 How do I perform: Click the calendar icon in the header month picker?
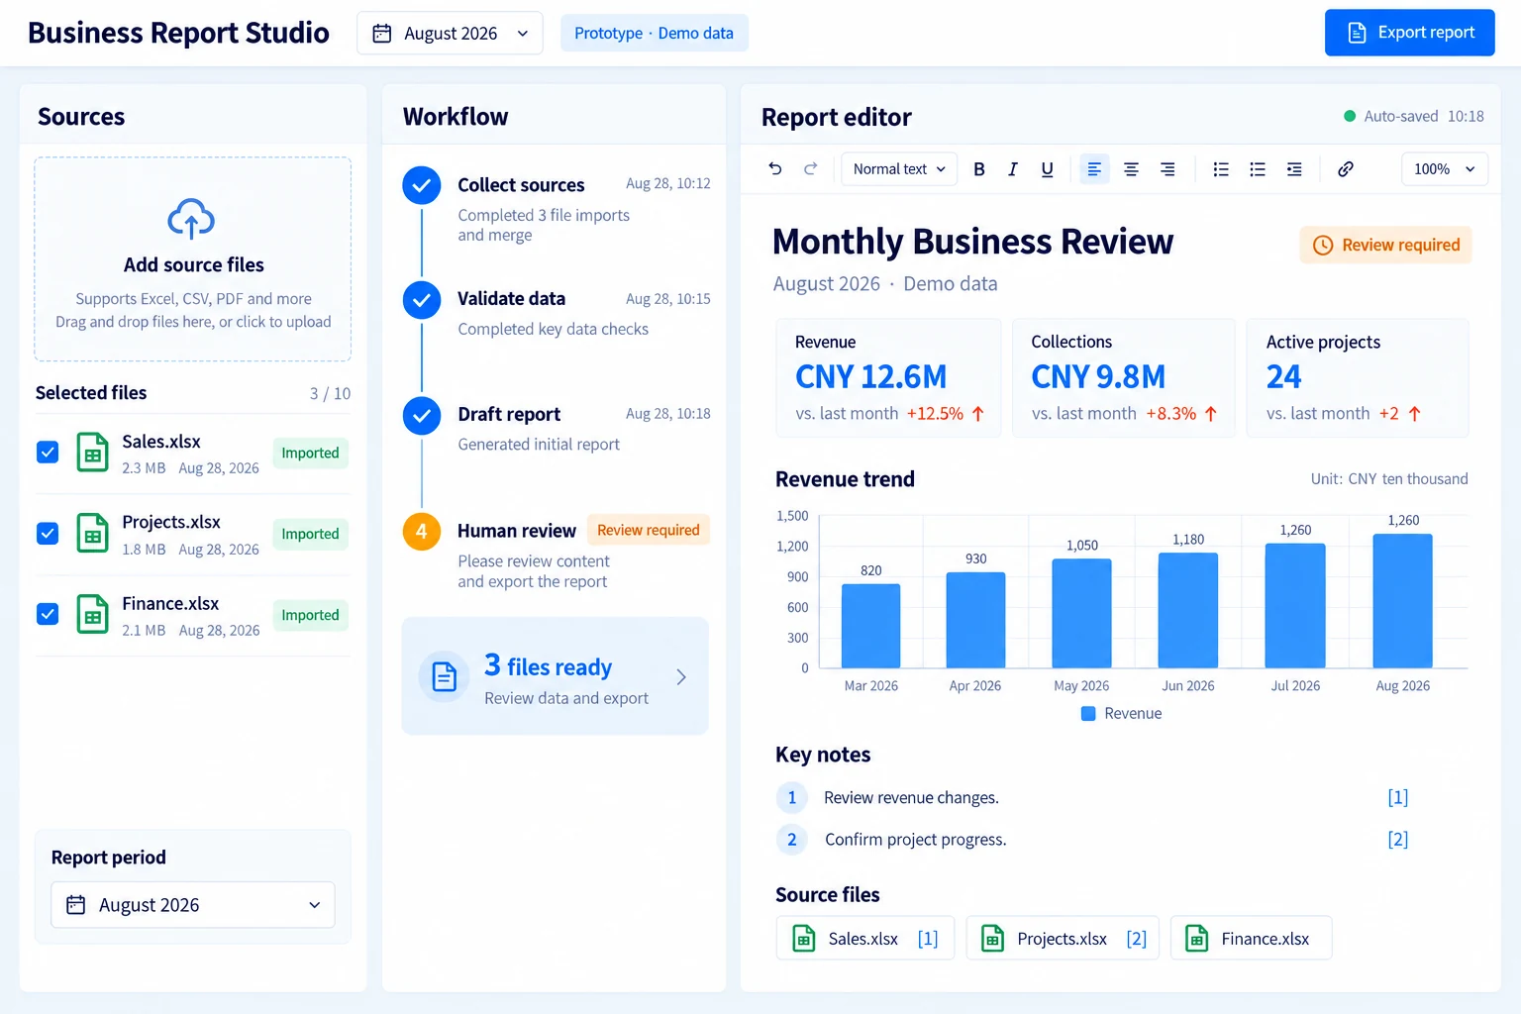click(382, 34)
